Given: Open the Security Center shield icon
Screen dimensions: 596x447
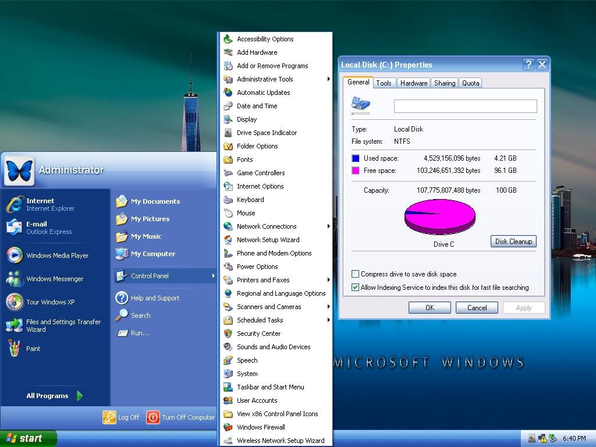Looking at the screenshot, I should (228, 334).
